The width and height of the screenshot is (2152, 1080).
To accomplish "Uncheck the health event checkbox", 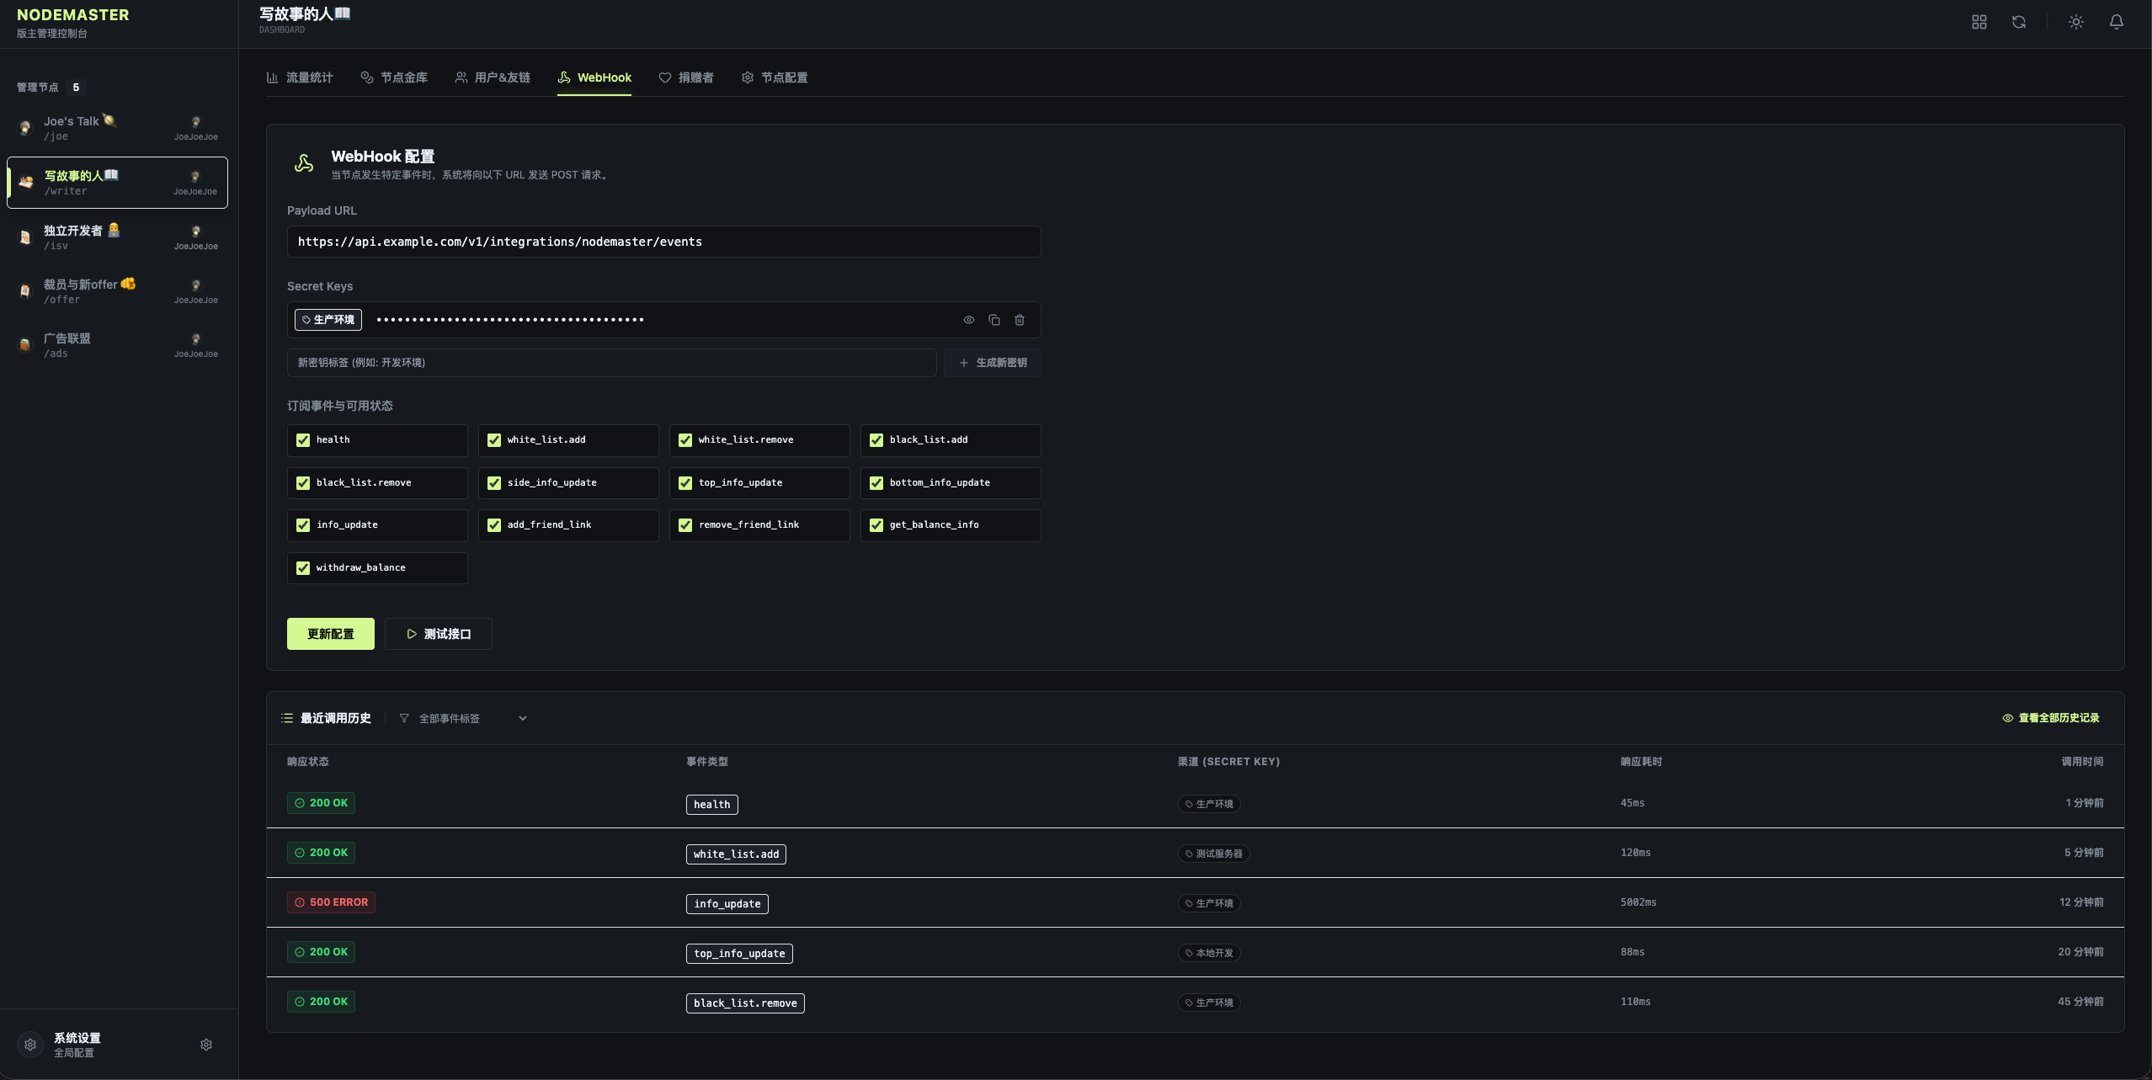I will pos(303,440).
